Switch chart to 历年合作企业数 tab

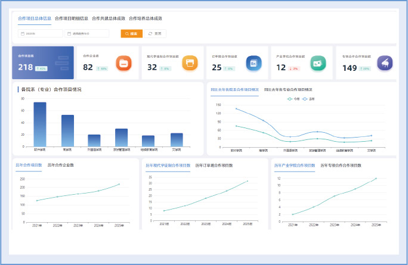[60, 165]
